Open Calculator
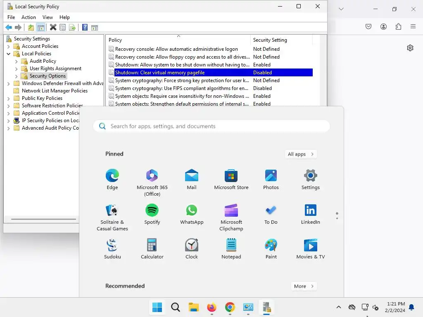 152,249
